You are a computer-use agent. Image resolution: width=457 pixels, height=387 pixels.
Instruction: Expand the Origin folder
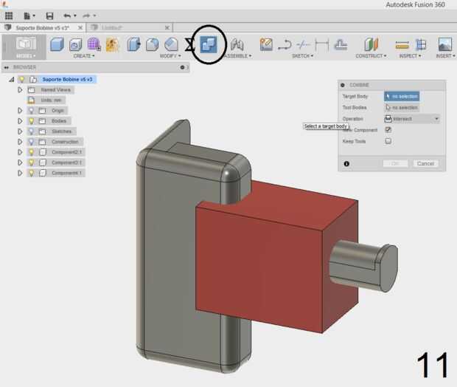(20, 111)
